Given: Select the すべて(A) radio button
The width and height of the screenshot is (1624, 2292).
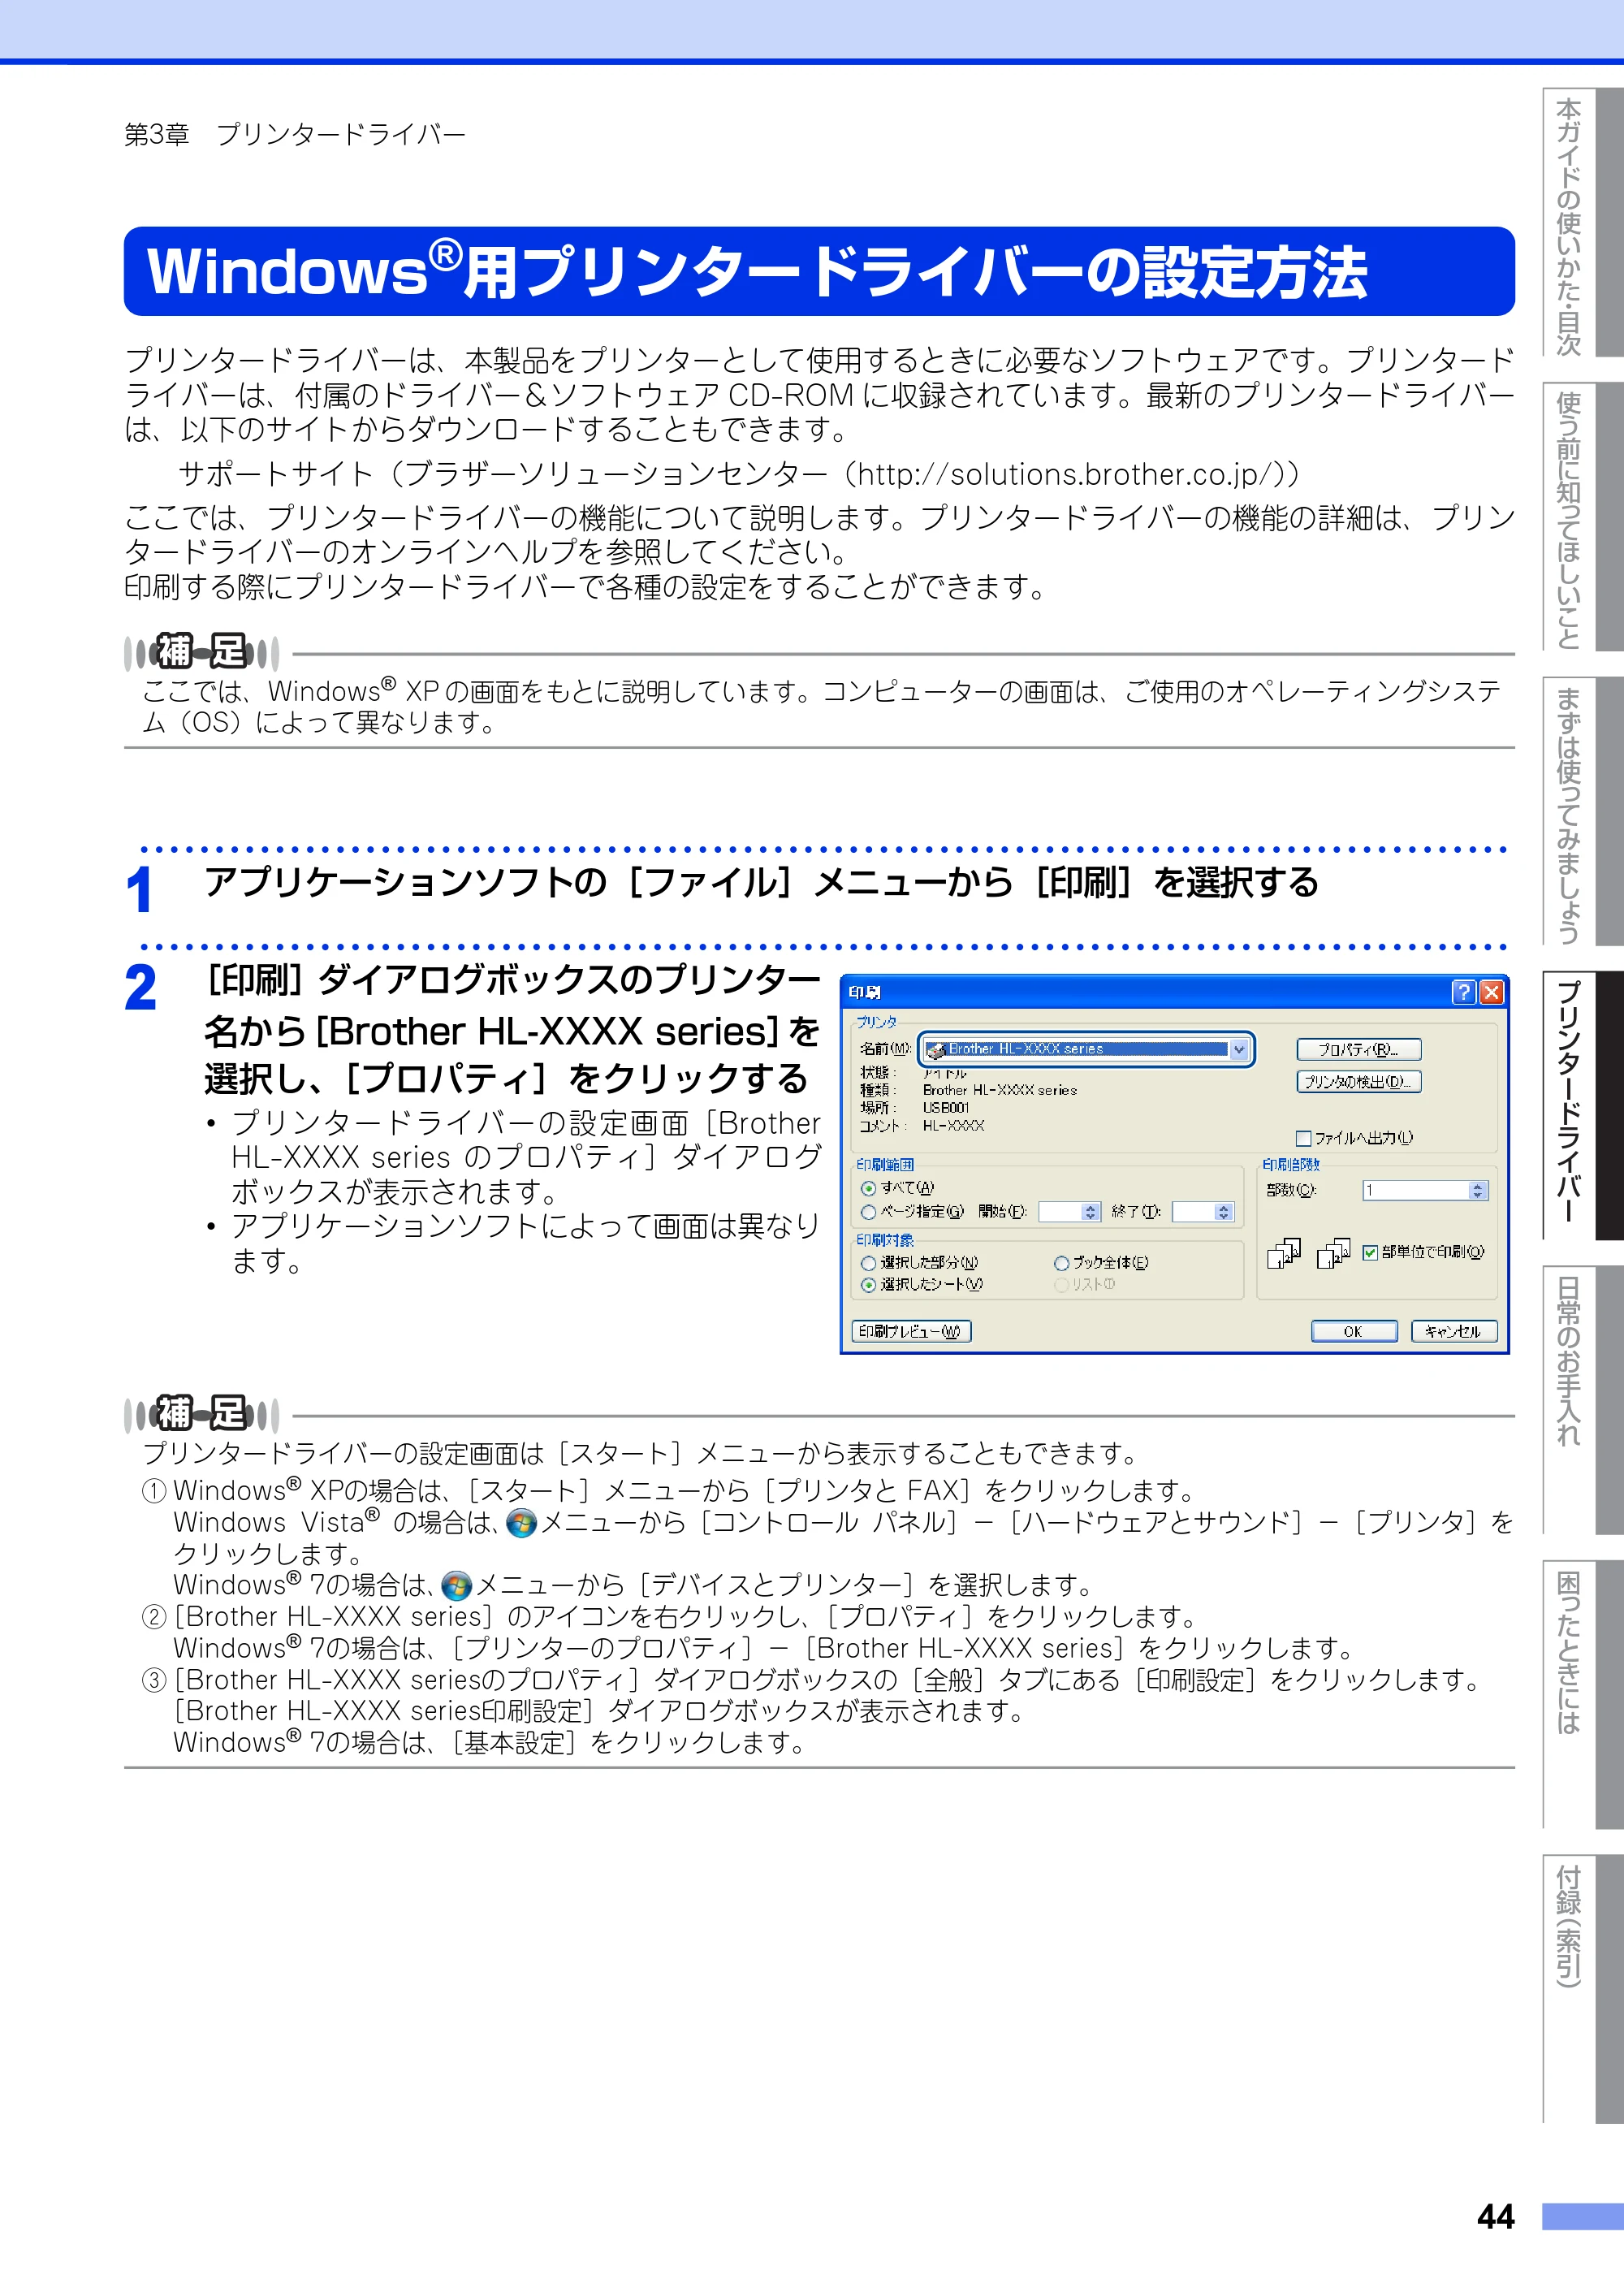Looking at the screenshot, I should (x=868, y=1188).
